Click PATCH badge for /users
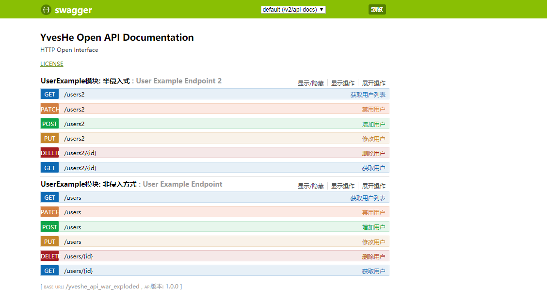Image resolution: width=547 pixels, height=303 pixels. click(x=49, y=212)
